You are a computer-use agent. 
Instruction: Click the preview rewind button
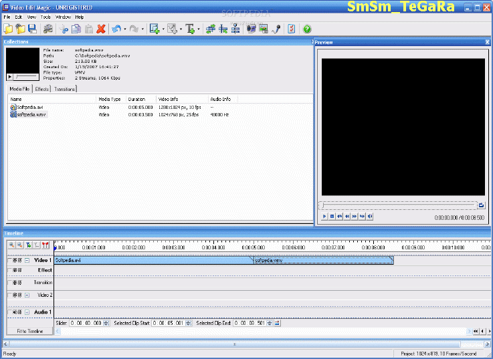click(347, 217)
